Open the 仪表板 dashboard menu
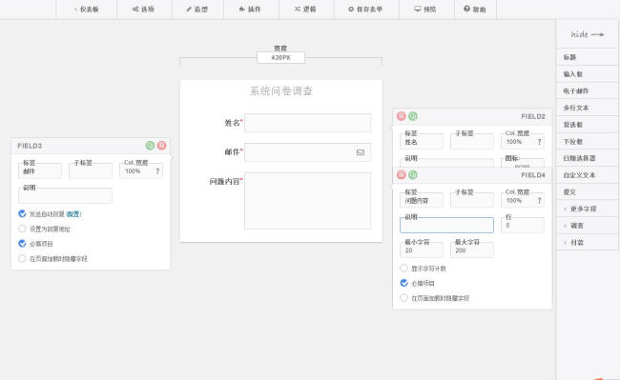The image size is (620, 380). pos(87,10)
